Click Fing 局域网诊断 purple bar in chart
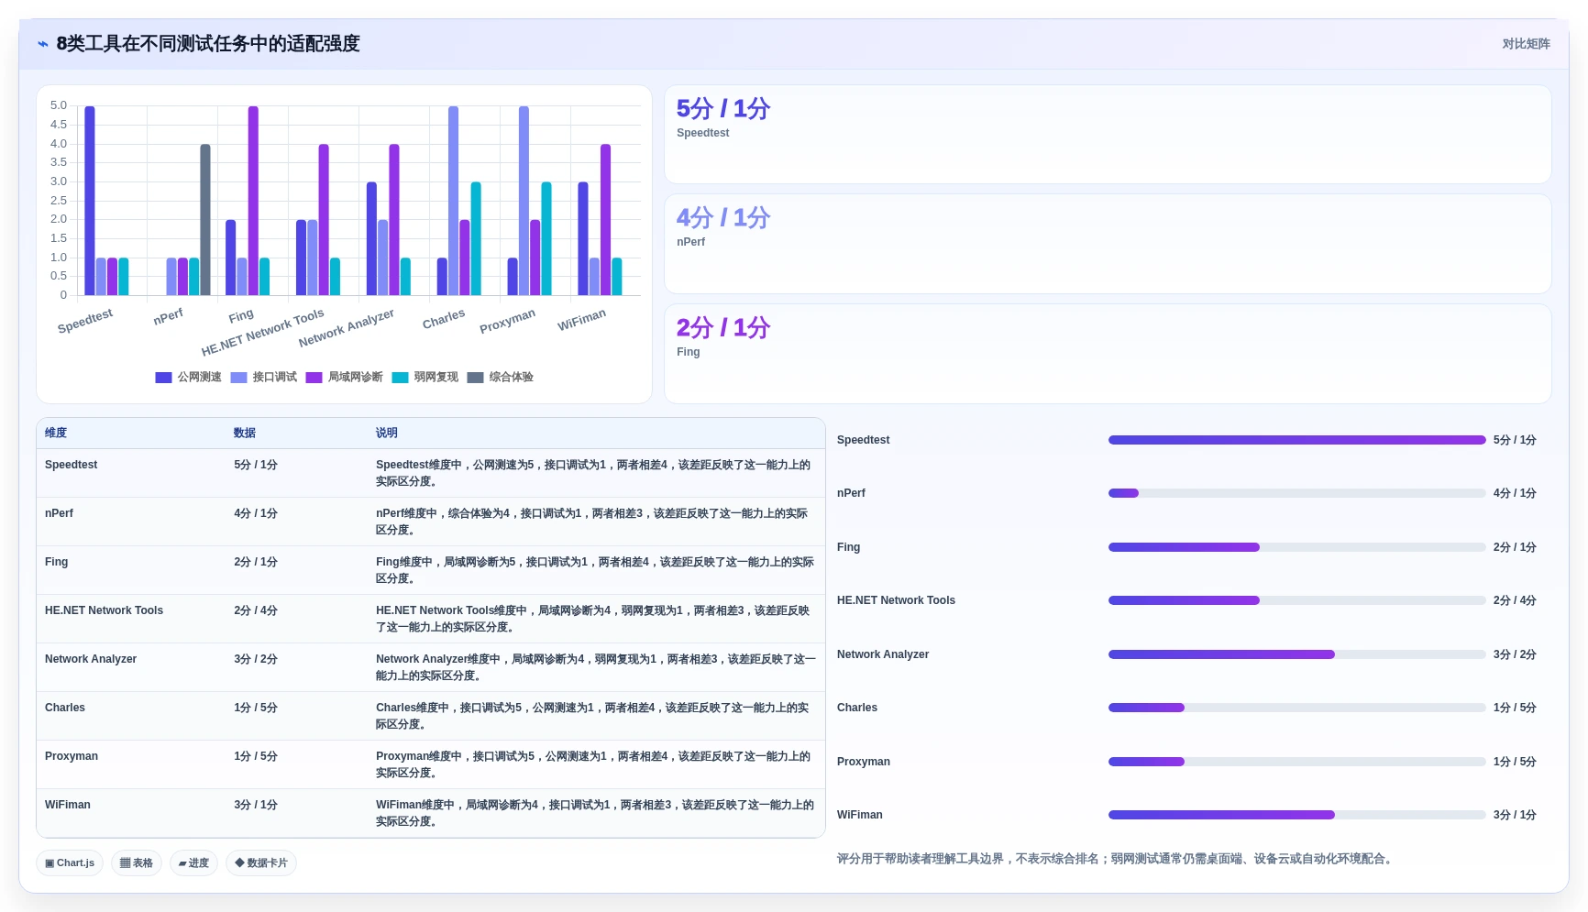Screen dimensions: 1588x912 click(x=253, y=201)
